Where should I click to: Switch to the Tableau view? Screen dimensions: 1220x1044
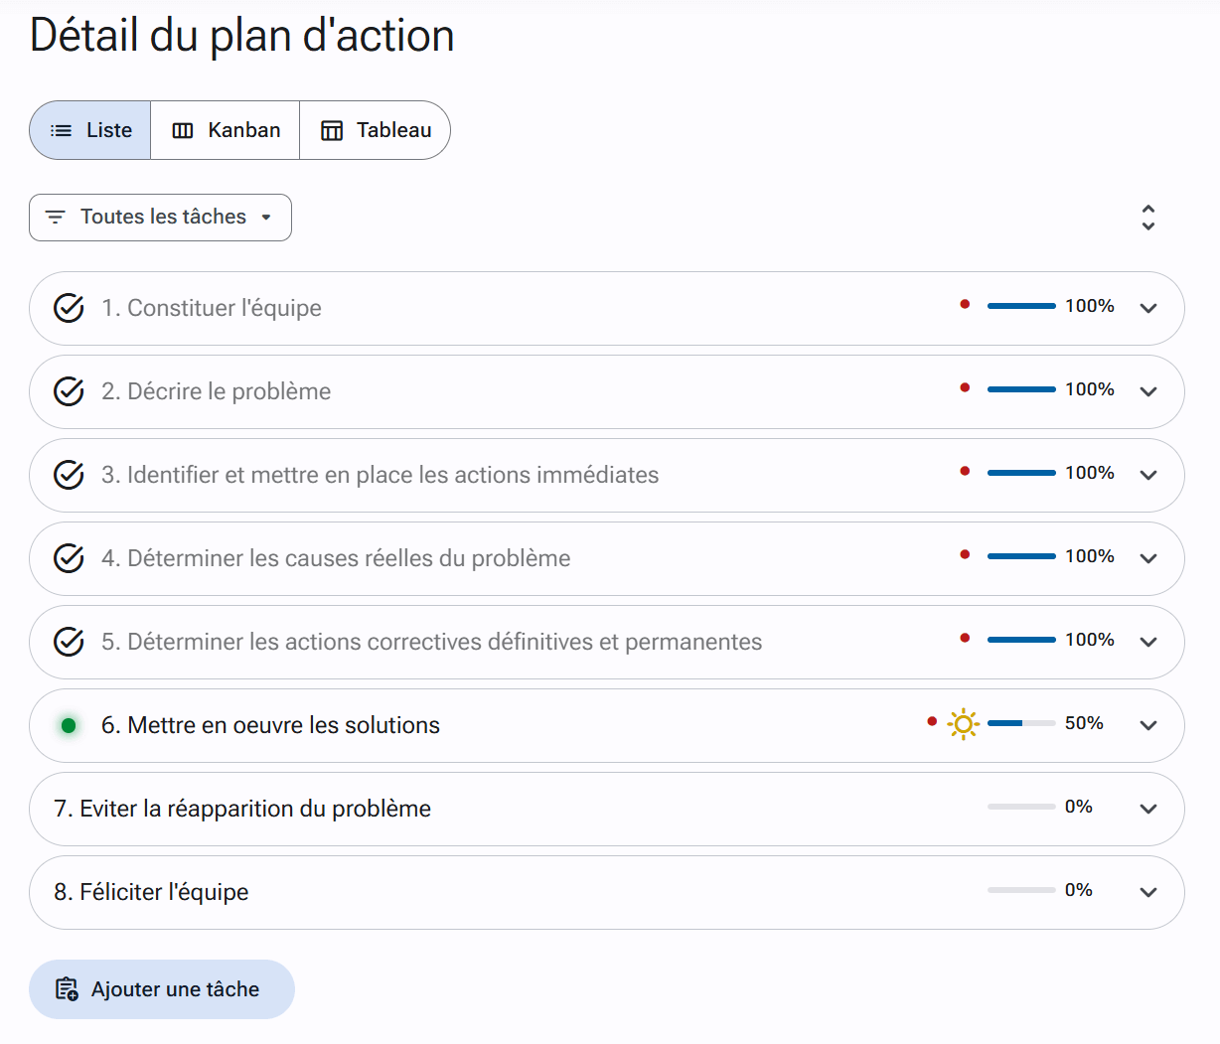376,130
